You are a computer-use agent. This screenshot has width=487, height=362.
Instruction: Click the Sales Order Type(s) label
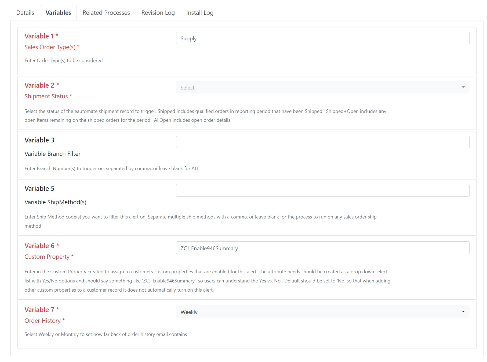(52, 47)
